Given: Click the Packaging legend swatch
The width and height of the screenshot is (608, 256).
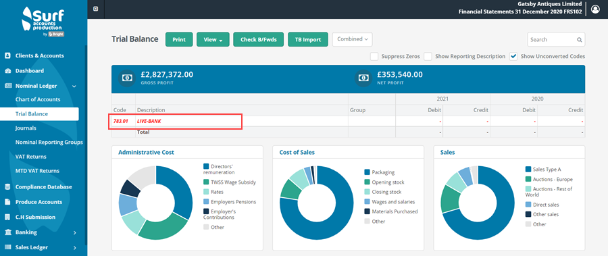Looking at the screenshot, I should point(367,172).
